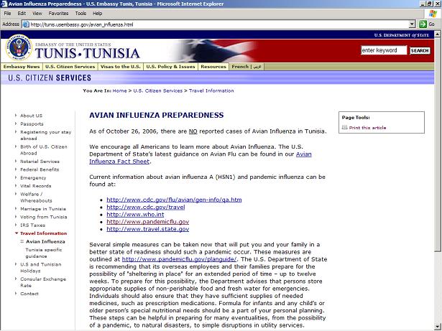Expand the Contact sidebar arrow

(16, 293)
